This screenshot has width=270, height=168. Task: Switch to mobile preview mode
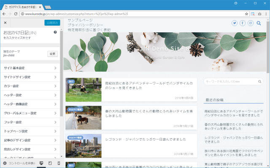coord(59,163)
